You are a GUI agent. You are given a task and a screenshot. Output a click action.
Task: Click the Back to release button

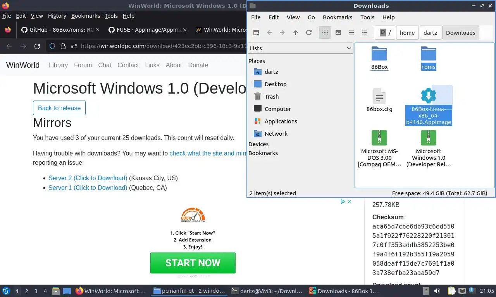[x=59, y=108]
